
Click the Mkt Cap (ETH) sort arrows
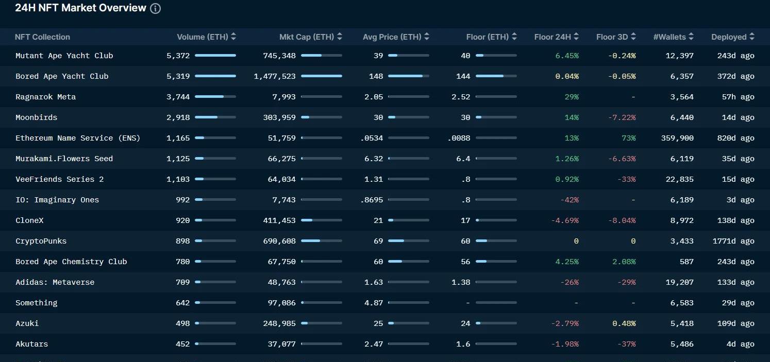pyautogui.click(x=339, y=37)
